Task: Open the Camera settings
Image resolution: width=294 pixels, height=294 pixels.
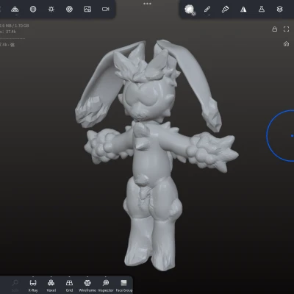Action: 106,10
